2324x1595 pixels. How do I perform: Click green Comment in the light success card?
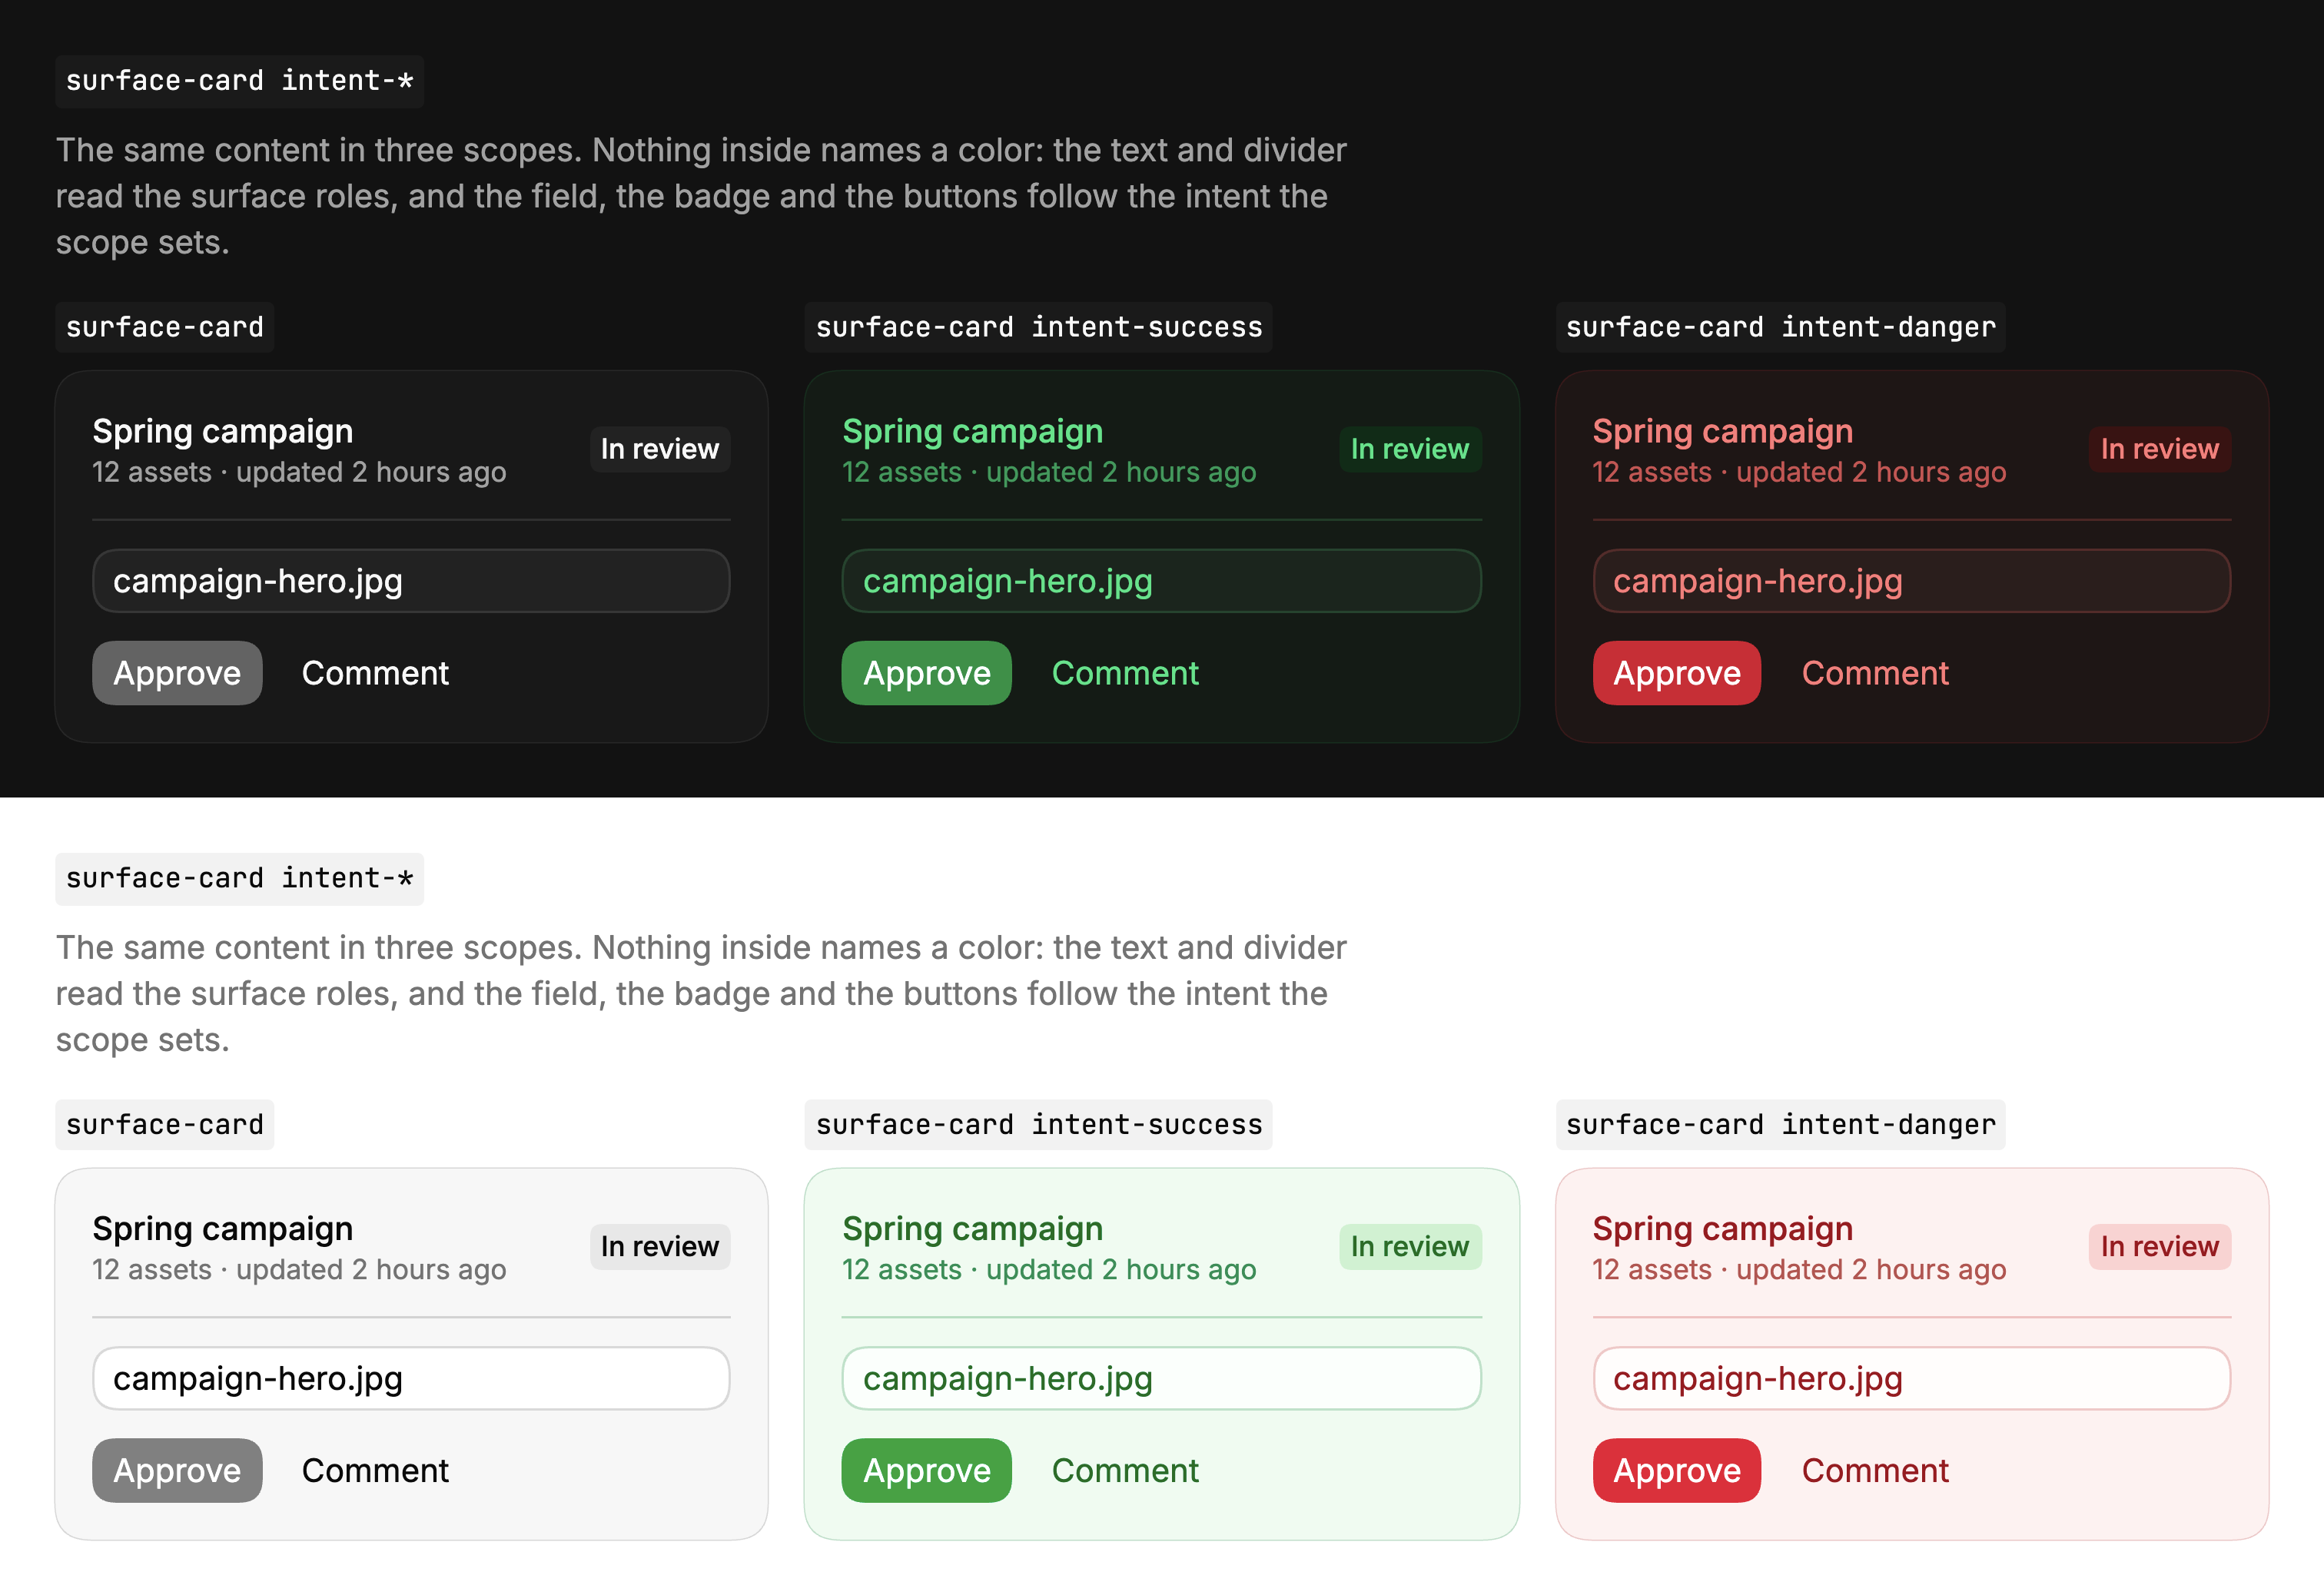(x=1125, y=1470)
